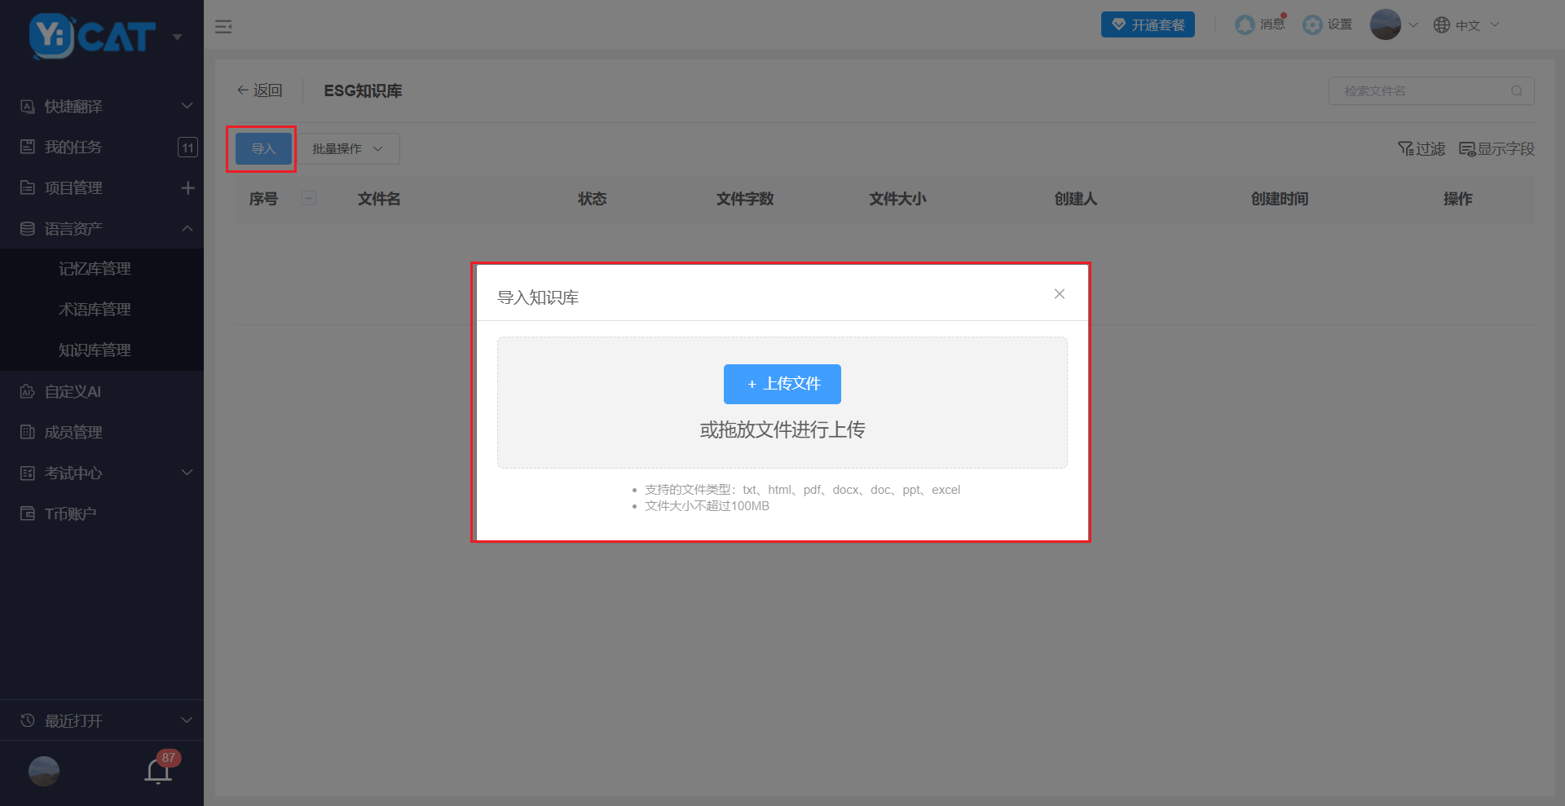Click the 开通套餐 button
The image size is (1565, 806).
coord(1148,25)
